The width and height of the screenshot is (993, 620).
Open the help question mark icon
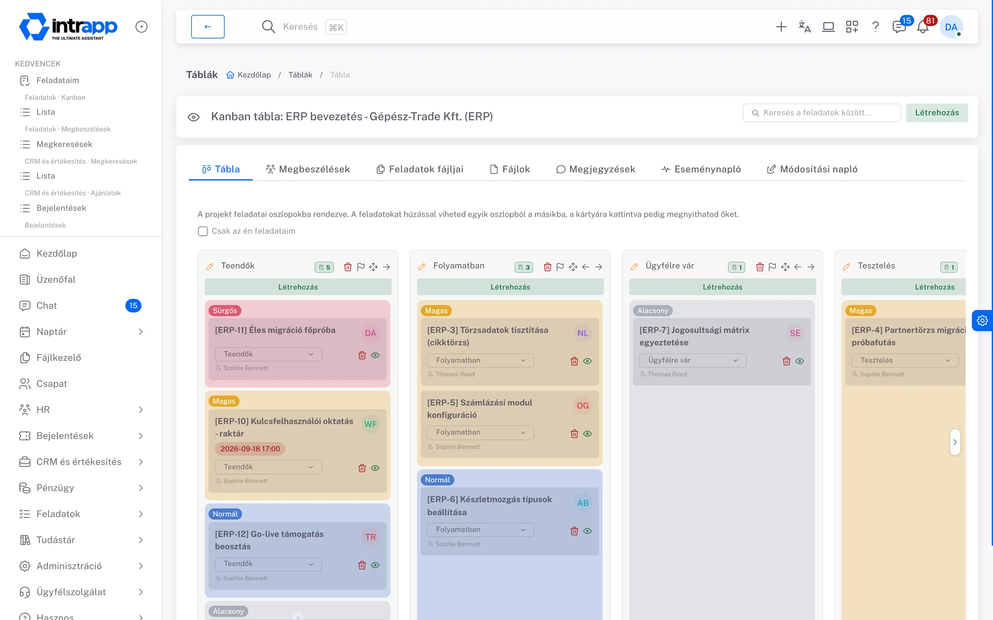[x=875, y=27]
